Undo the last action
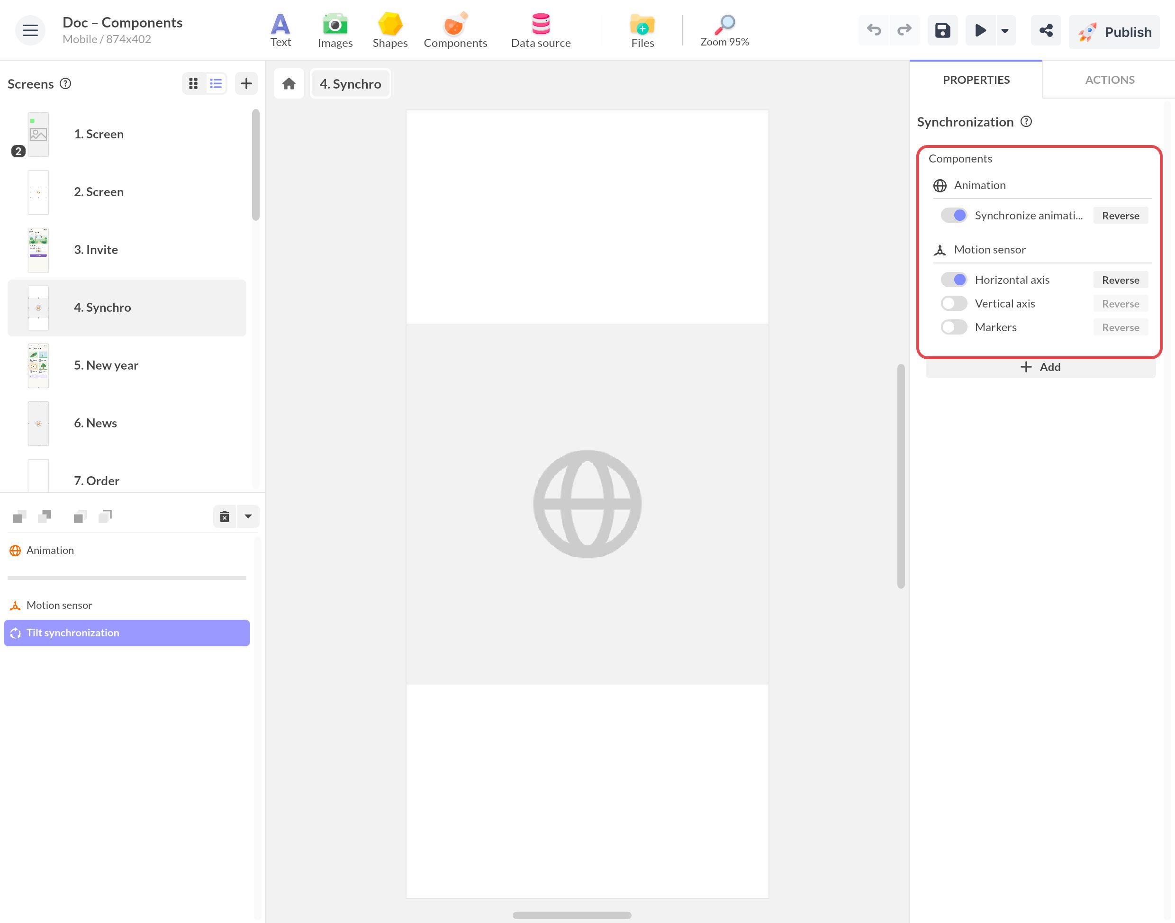The width and height of the screenshot is (1175, 923). click(x=874, y=30)
